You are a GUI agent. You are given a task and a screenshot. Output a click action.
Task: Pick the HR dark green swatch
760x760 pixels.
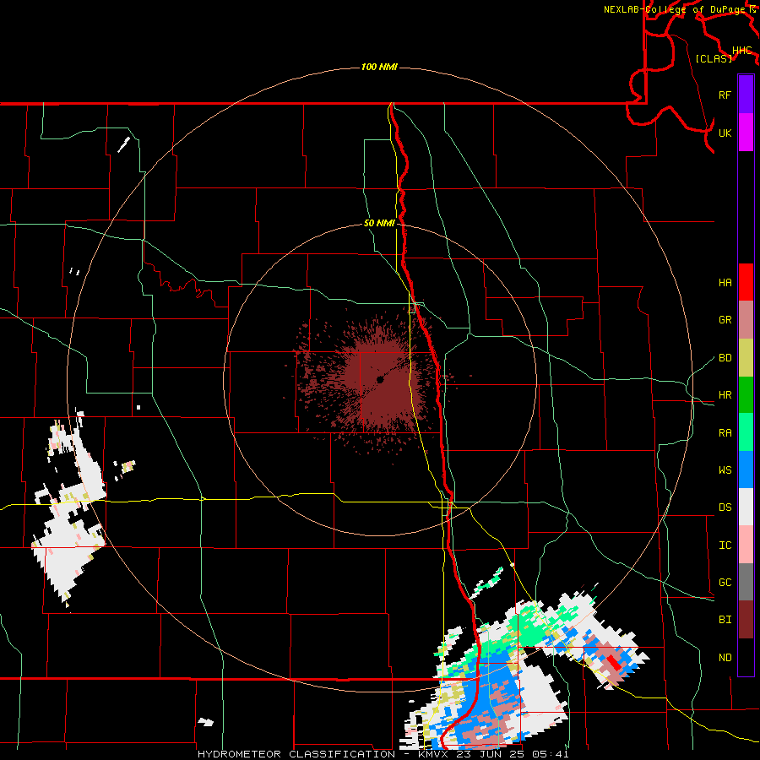[x=746, y=394]
